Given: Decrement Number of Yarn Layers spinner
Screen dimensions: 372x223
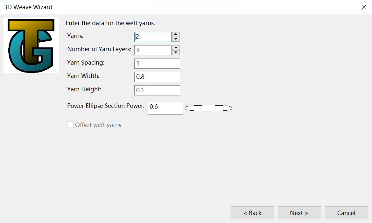Looking at the screenshot, I should tap(176, 52).
